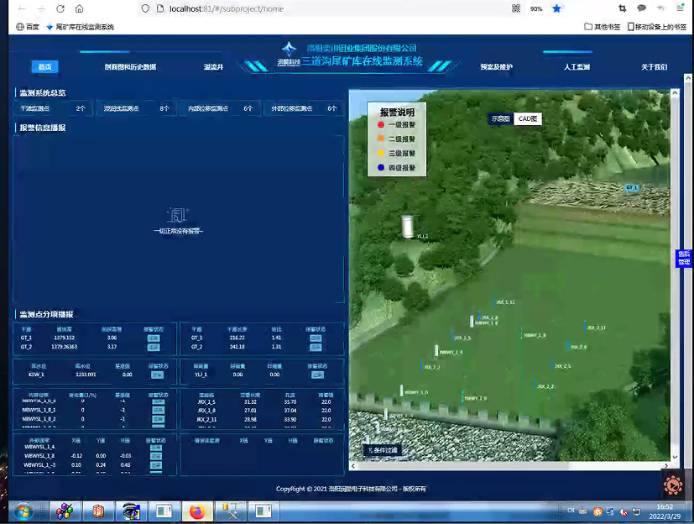Switch map view to CAD图
The width and height of the screenshot is (694, 524).
[527, 119]
